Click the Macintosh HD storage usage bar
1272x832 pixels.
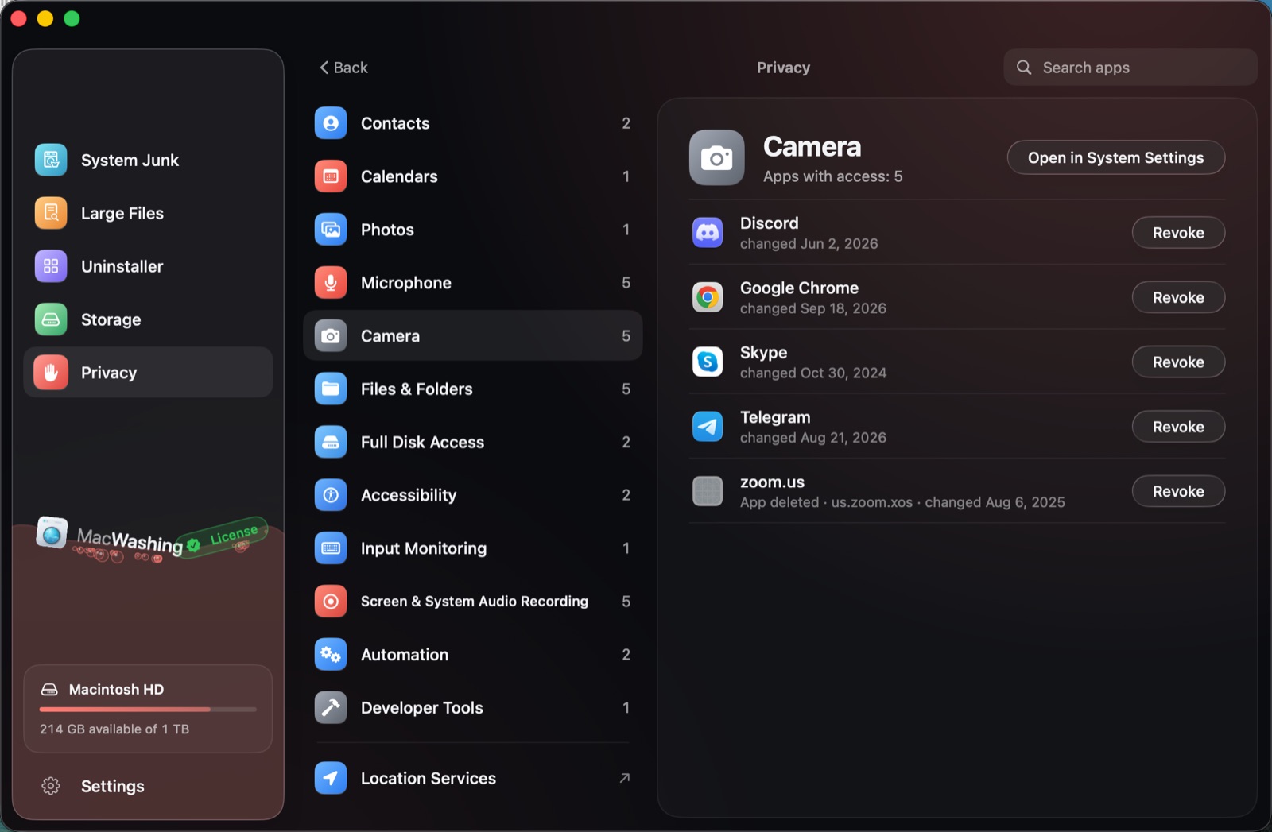pyautogui.click(x=148, y=709)
